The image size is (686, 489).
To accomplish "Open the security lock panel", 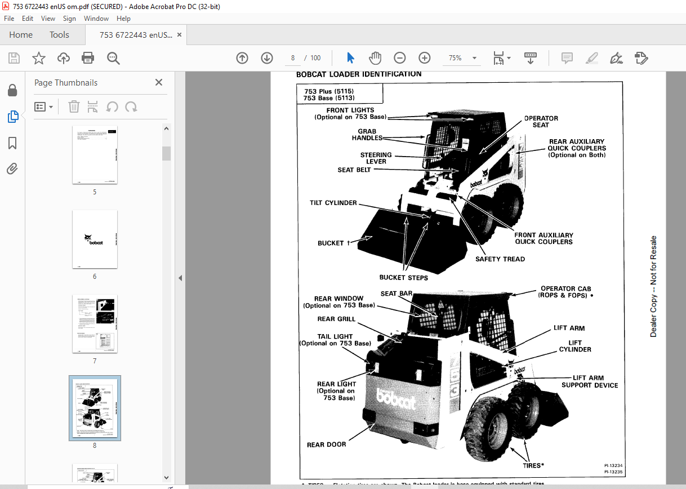I will tap(12, 90).
